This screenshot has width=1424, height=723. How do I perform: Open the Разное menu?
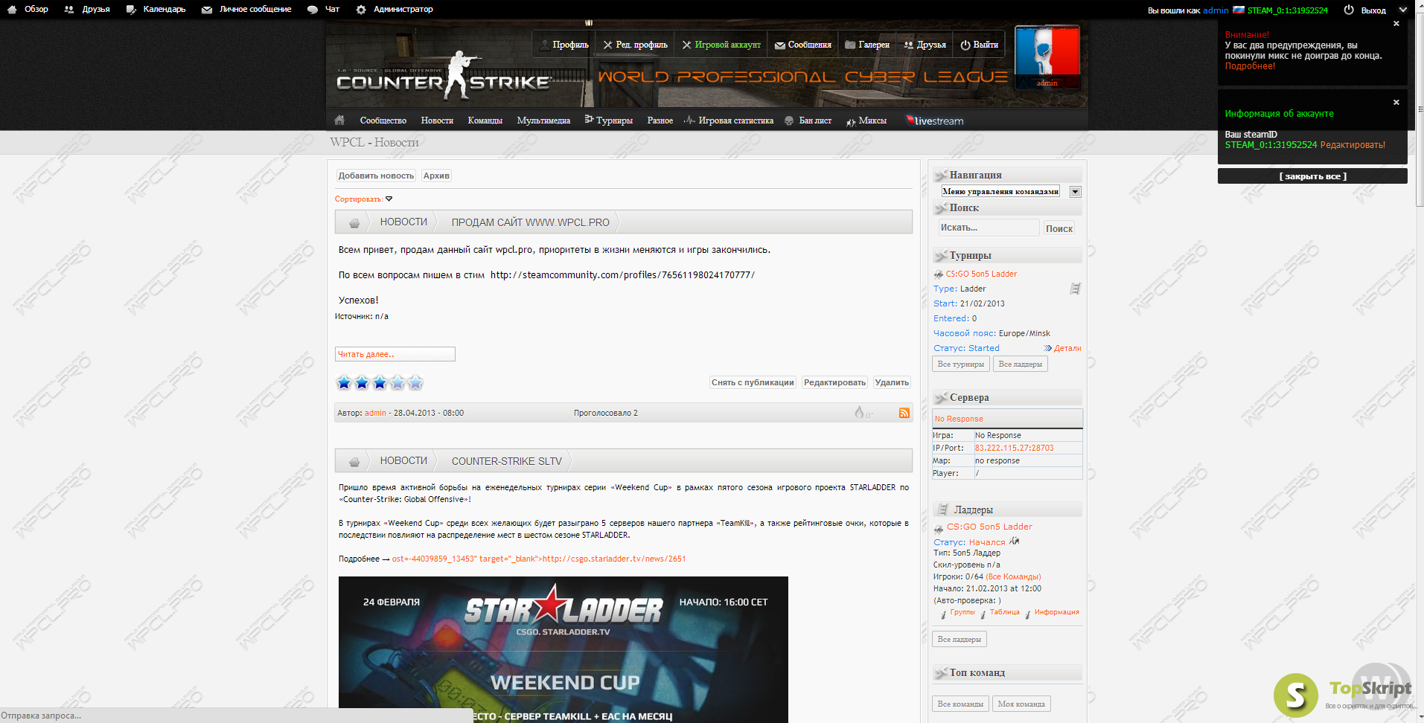(660, 120)
